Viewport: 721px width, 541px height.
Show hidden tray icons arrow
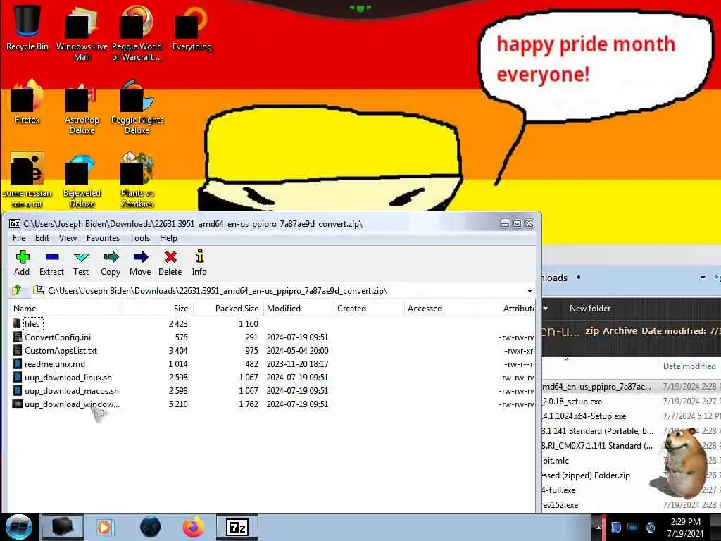(x=598, y=528)
